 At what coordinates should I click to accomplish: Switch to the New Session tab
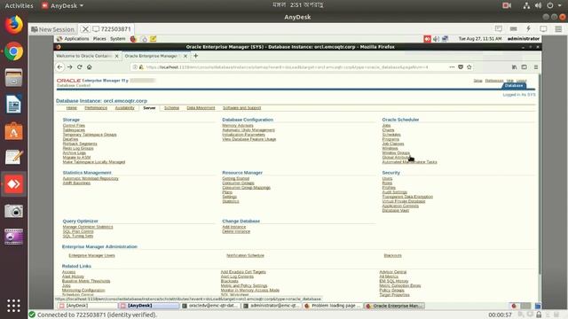(x=53, y=29)
